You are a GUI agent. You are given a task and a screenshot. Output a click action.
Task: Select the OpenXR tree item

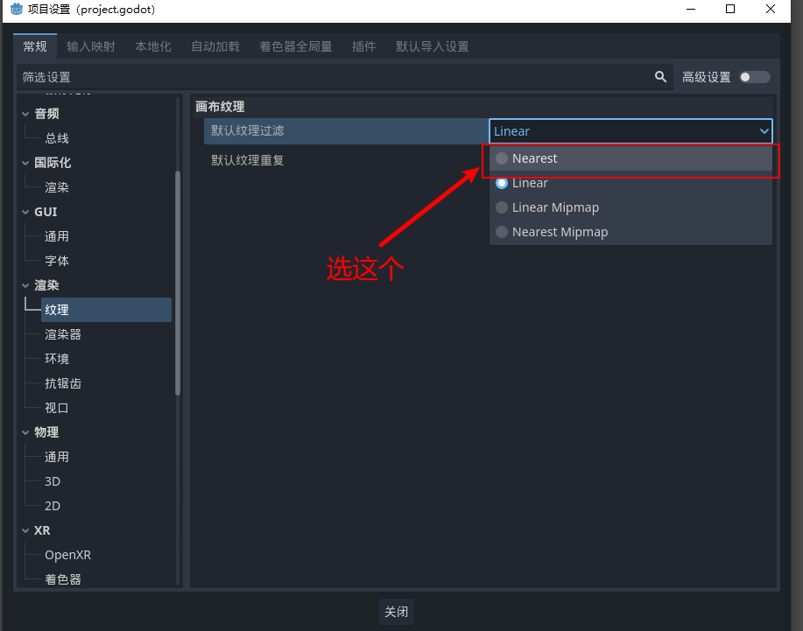click(67, 555)
